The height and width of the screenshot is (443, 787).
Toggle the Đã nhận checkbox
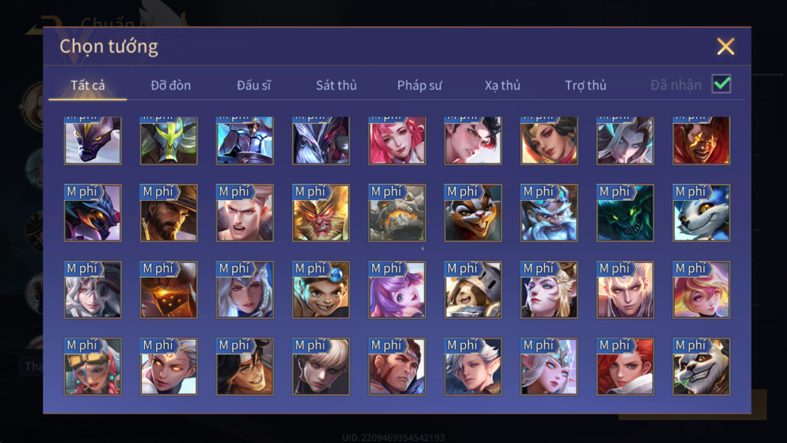pos(721,84)
